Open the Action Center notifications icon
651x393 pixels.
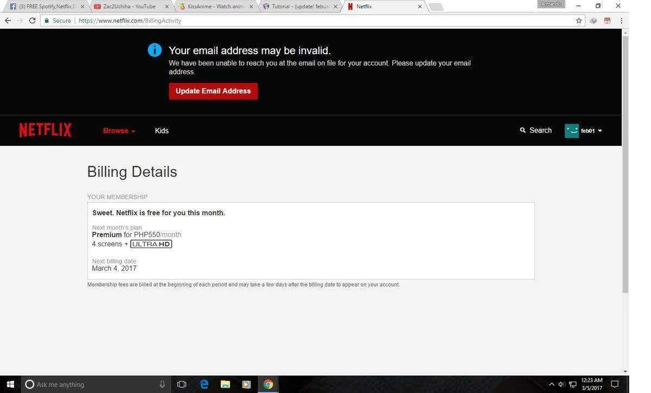coord(615,384)
